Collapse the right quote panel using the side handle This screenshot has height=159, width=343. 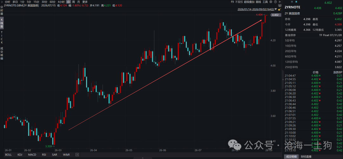click(x=283, y=80)
